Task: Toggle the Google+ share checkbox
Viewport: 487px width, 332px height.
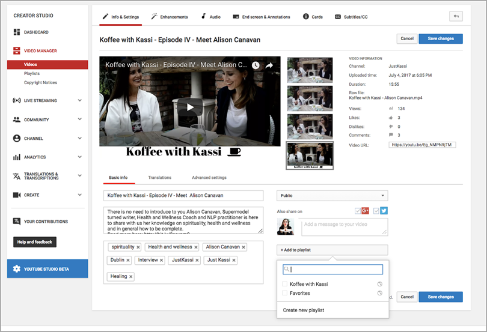Action: click(358, 211)
